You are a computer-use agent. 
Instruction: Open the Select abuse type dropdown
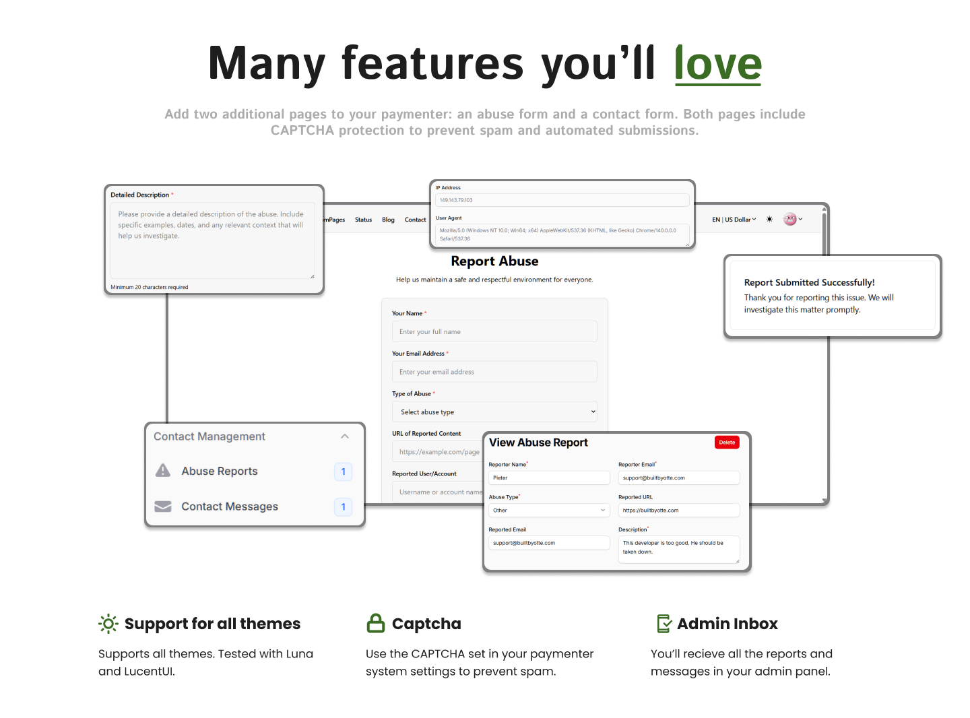pos(494,412)
